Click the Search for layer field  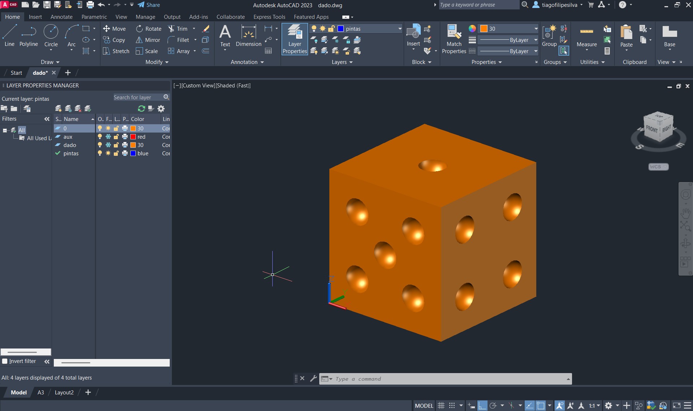pos(138,98)
